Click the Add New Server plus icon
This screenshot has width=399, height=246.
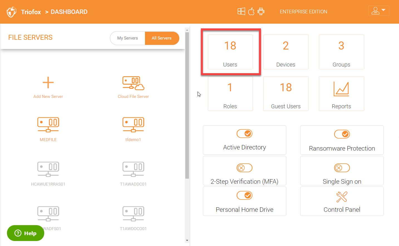pos(48,83)
